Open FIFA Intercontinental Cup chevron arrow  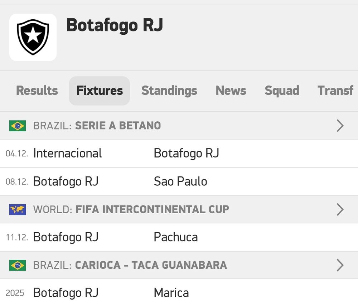pos(340,209)
